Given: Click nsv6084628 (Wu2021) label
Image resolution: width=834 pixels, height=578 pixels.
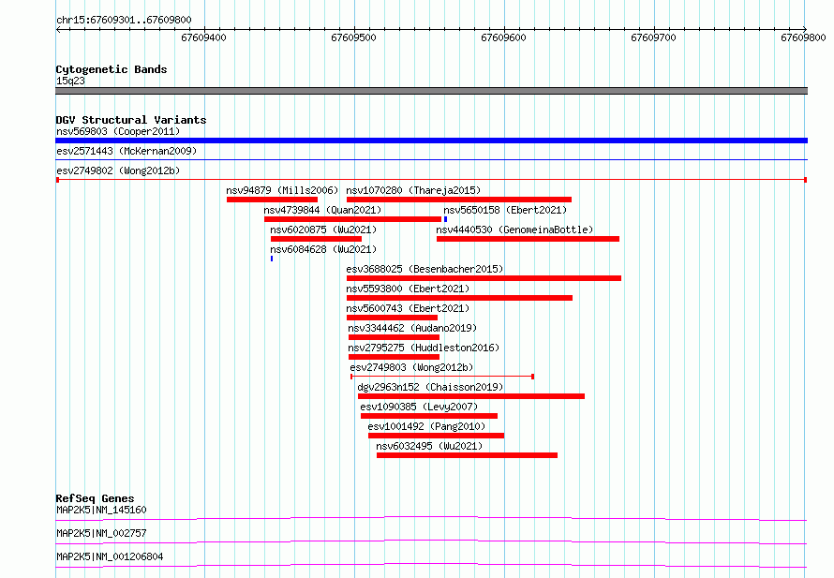Looking at the screenshot, I should 323,249.
